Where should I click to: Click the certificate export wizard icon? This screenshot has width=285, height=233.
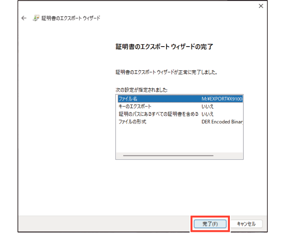click(x=36, y=18)
